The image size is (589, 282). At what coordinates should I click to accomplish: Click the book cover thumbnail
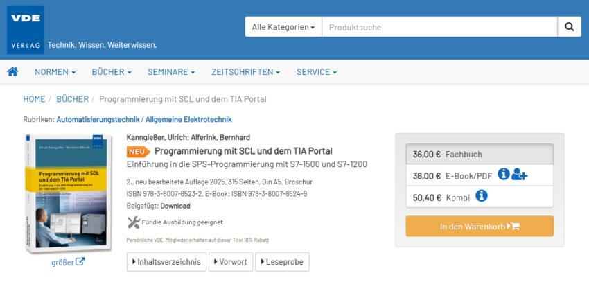68,194
